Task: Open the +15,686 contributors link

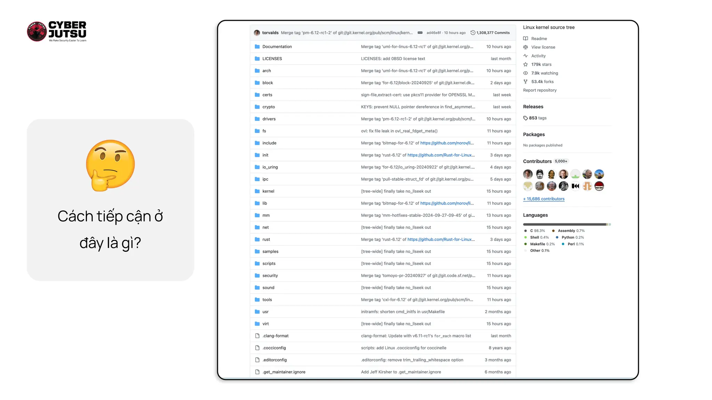Action: pos(544,199)
